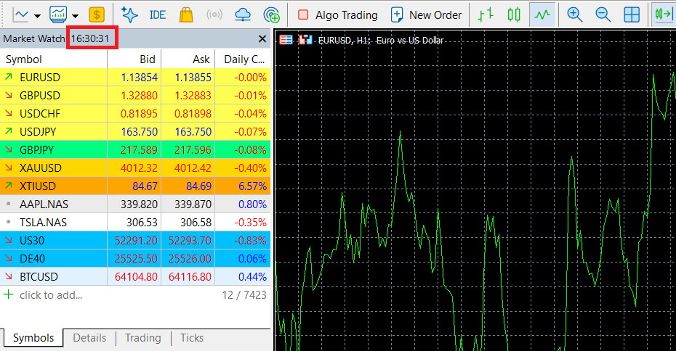Screen dimensions: 676x351
Task: Close the Market Watch panel
Action: point(262,38)
